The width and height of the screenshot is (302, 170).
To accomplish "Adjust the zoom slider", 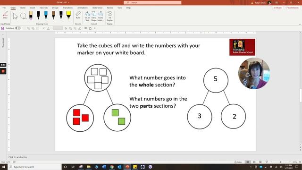I will pyautogui.click(x=281, y=162).
